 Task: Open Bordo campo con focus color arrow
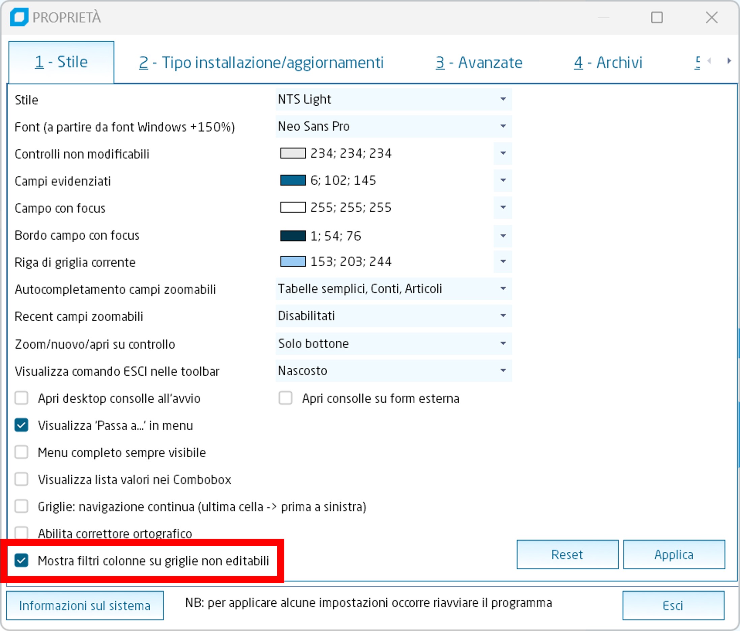tap(503, 236)
